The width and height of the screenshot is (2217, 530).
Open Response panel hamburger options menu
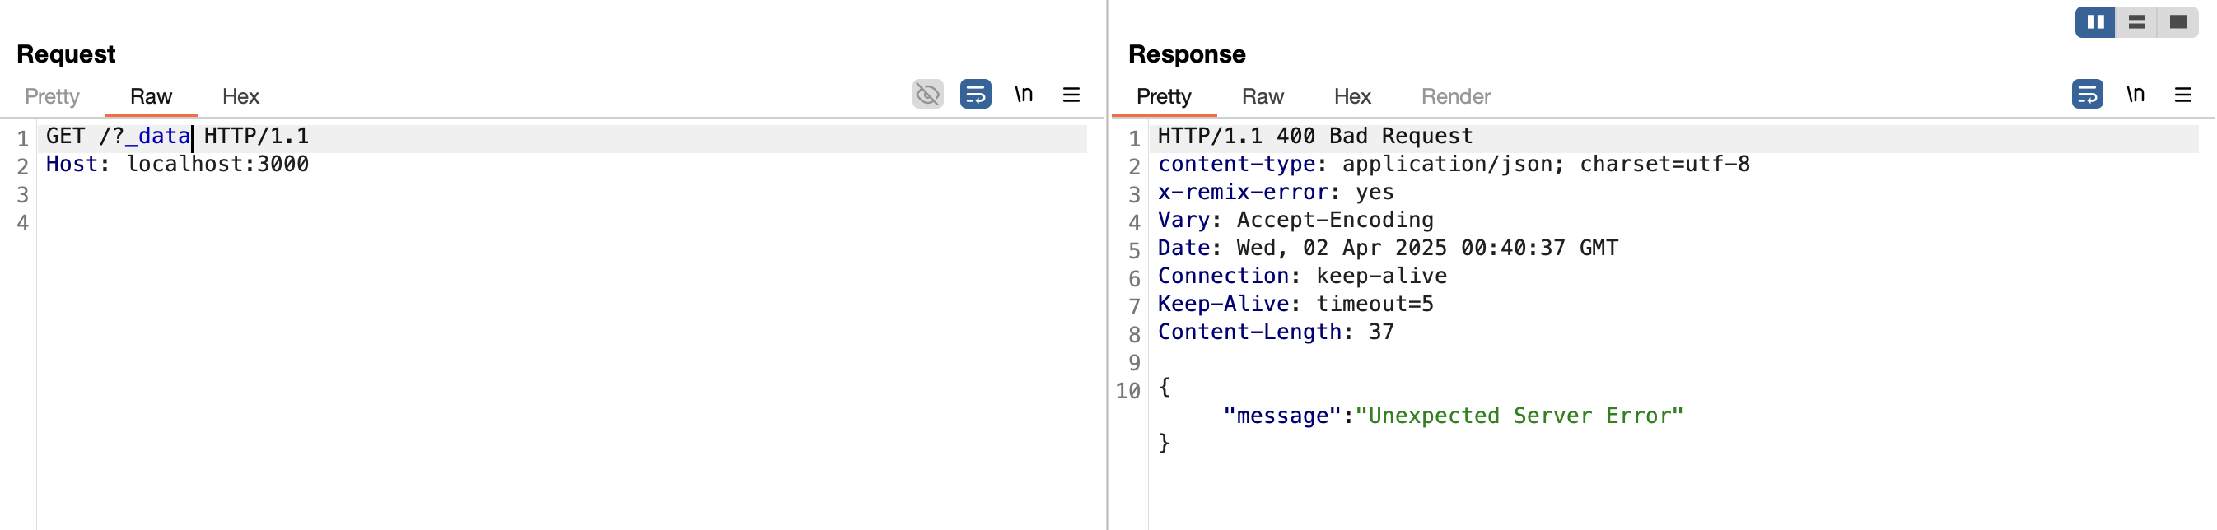point(2182,94)
